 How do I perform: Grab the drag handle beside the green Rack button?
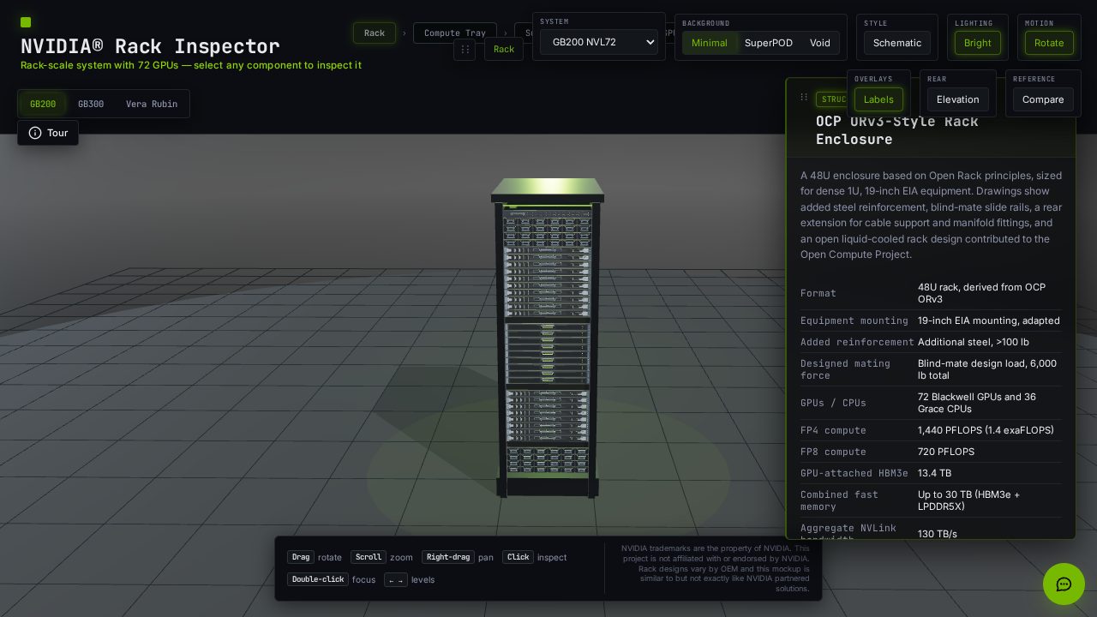(x=465, y=50)
